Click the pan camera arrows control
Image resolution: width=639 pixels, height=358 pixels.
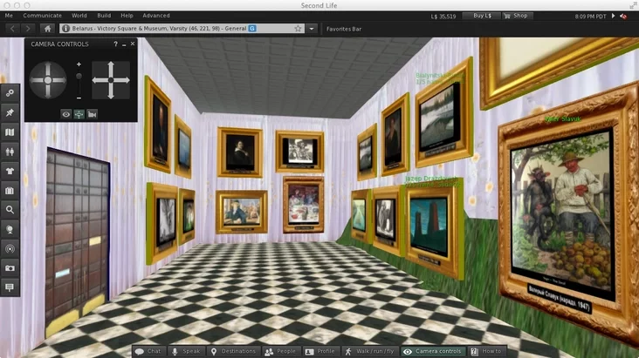pos(111,80)
